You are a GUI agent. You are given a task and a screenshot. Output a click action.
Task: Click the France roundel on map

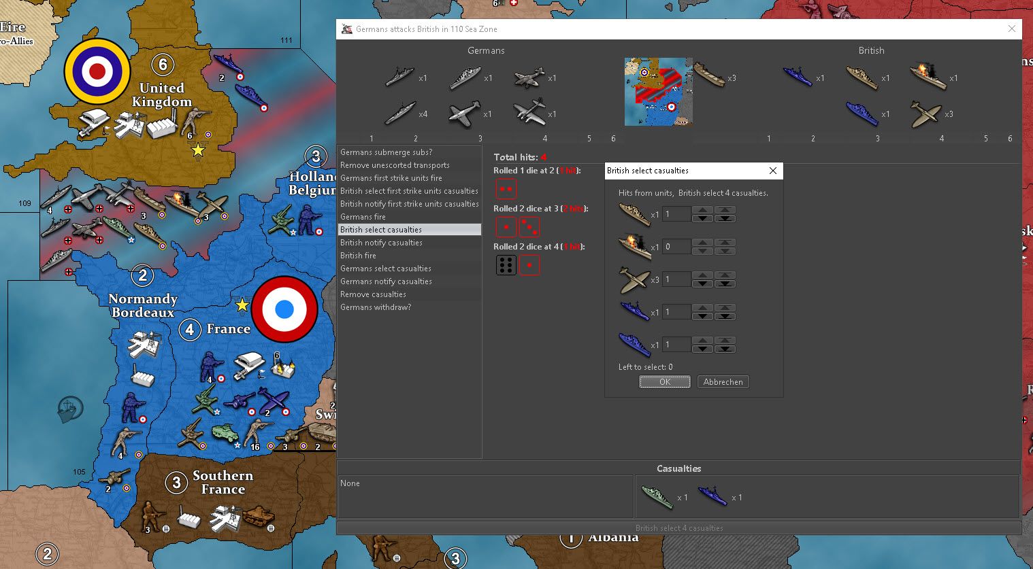click(284, 309)
